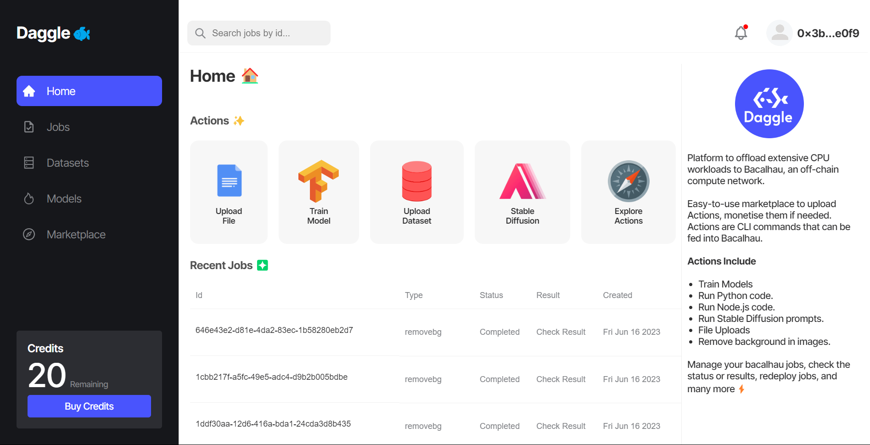The height and width of the screenshot is (445, 870).
Task: Click the Run Stable Diffusion prompts bullet
Action: [x=761, y=318]
